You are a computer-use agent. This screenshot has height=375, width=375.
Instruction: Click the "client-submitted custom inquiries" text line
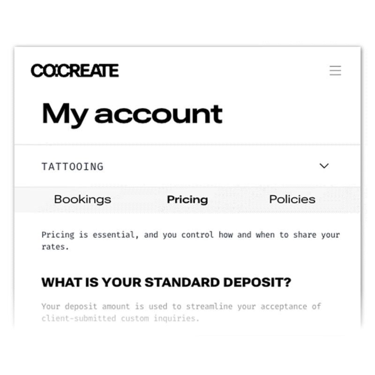pyautogui.click(x=120, y=319)
